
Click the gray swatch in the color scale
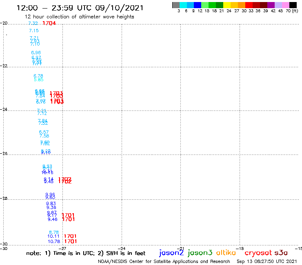click(x=176, y=5)
